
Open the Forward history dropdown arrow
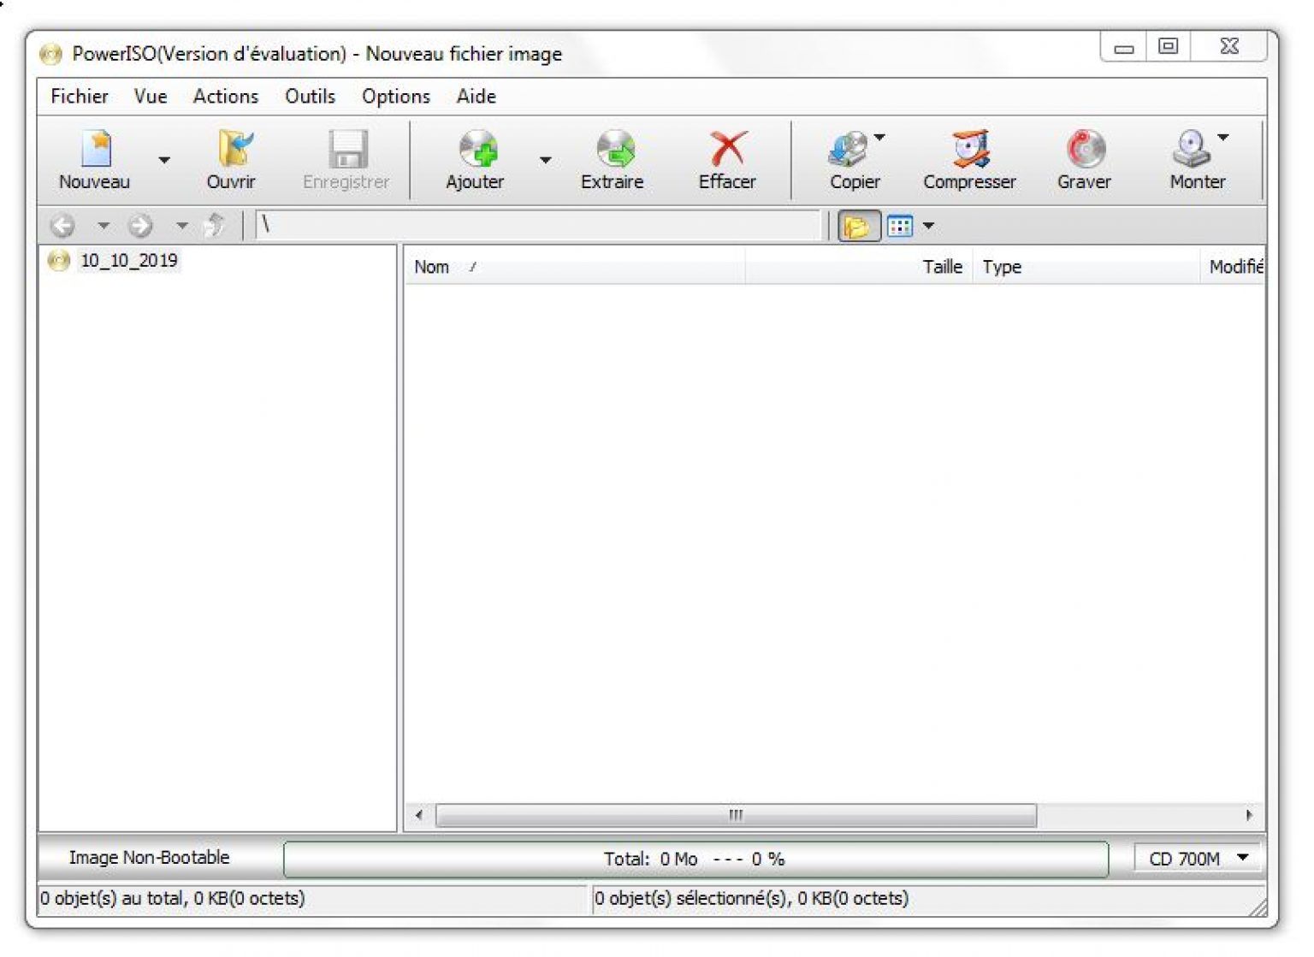tap(181, 226)
